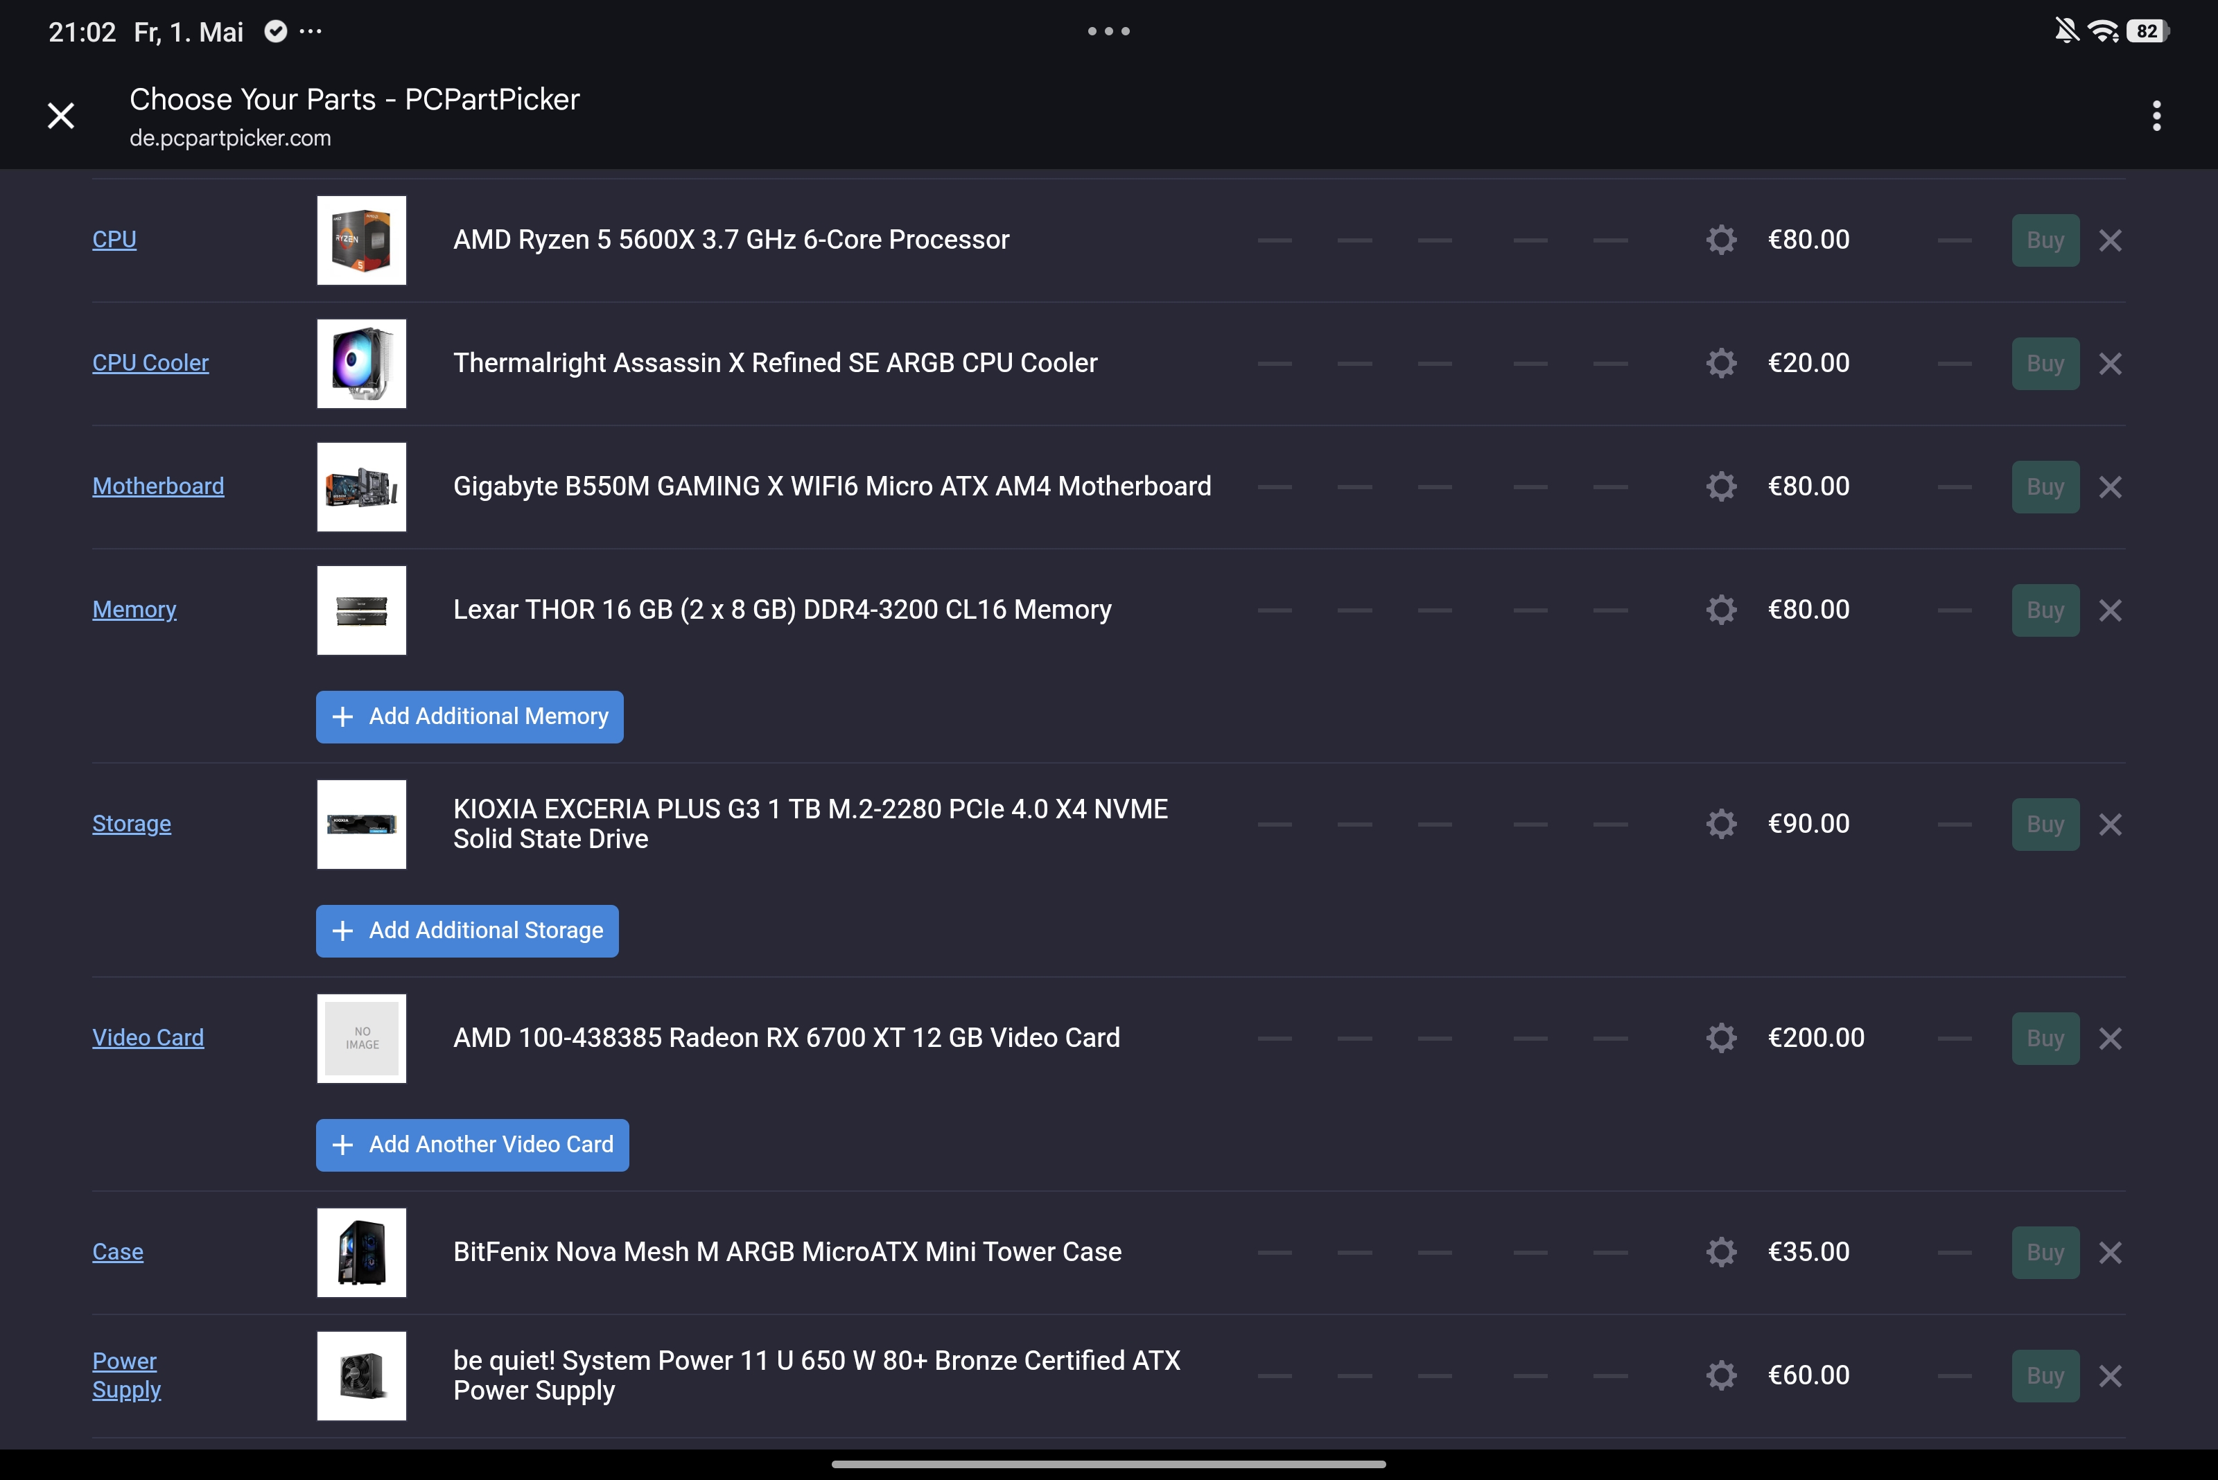
Task: Open settings gear for AMD Ryzen 5 5600X
Action: 1721,240
